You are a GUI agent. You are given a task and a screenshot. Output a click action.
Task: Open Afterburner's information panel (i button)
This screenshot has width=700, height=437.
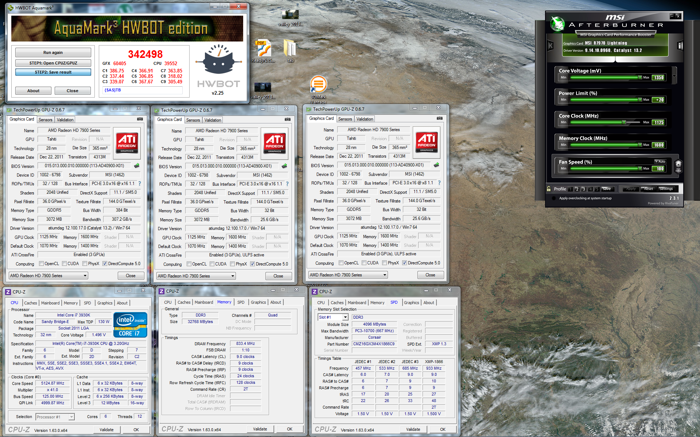point(680,46)
